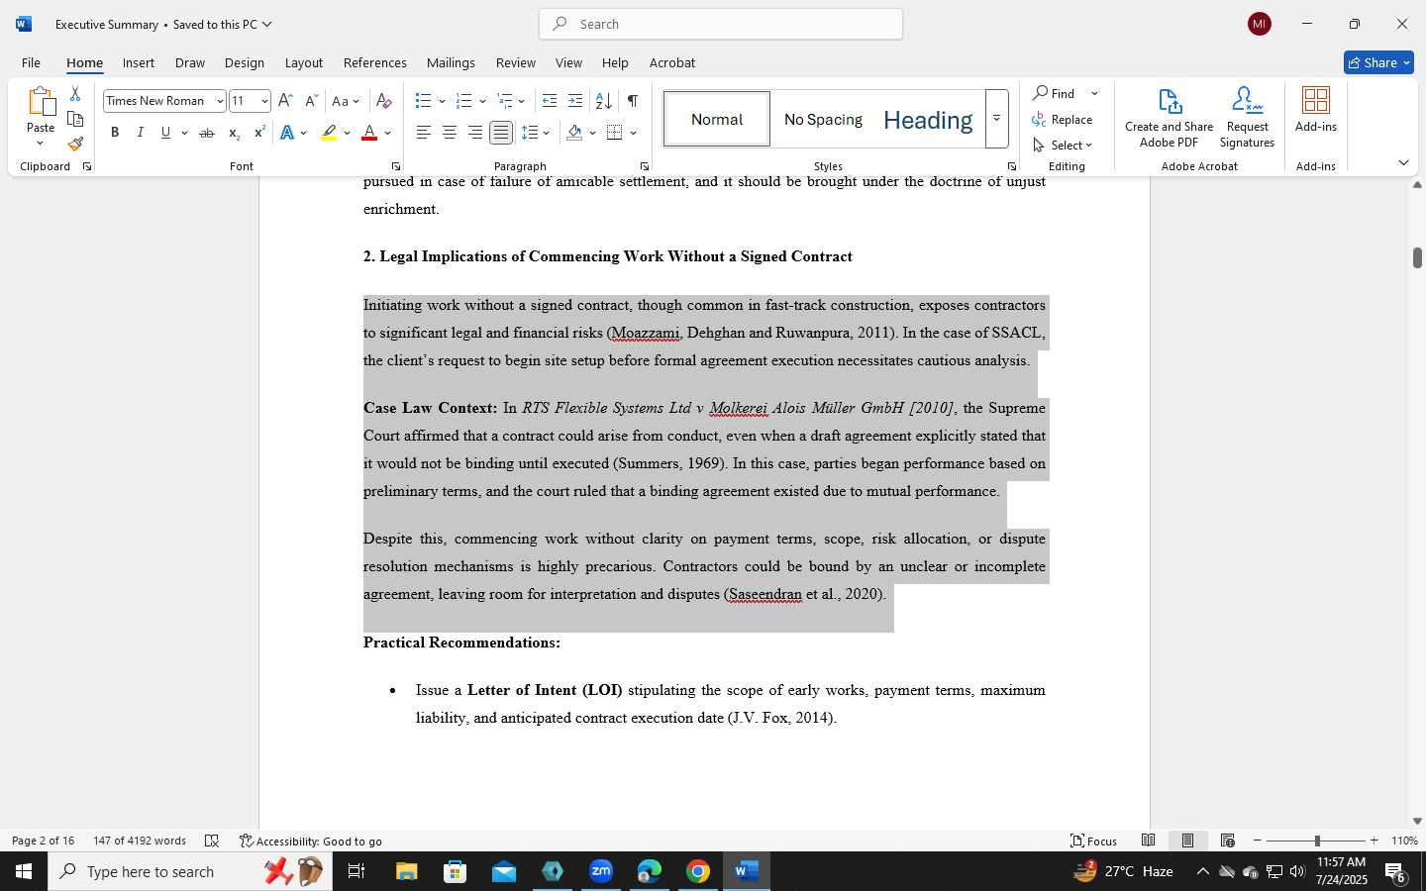Toggle Italic formatting
Viewport: 1426px width, 891px height.
click(x=141, y=133)
